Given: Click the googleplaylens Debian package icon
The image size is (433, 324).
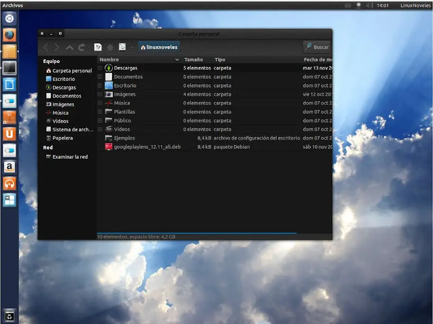Looking at the screenshot, I should (109, 147).
